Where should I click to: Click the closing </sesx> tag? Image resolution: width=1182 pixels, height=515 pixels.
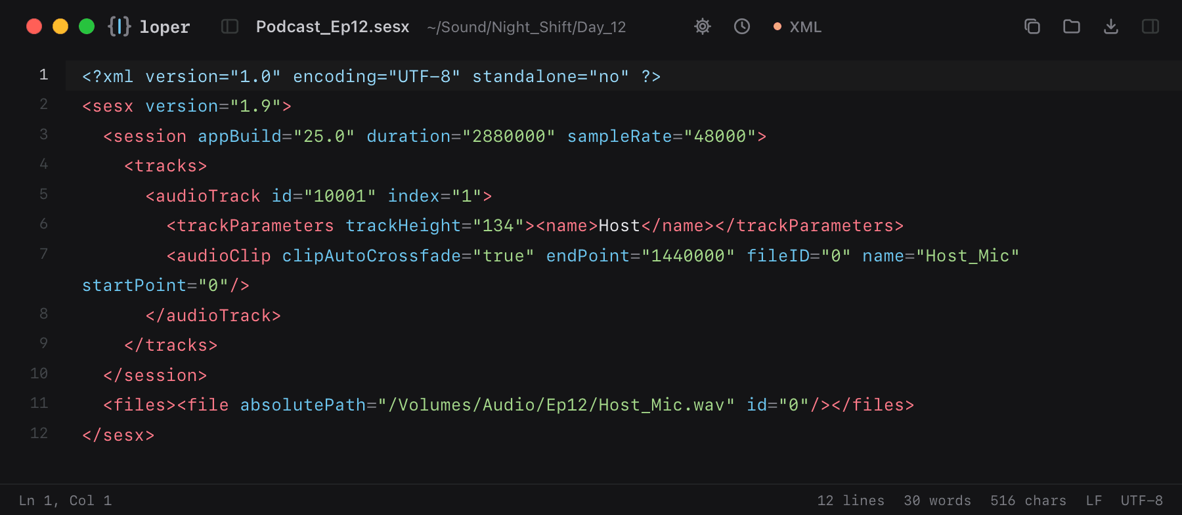119,435
